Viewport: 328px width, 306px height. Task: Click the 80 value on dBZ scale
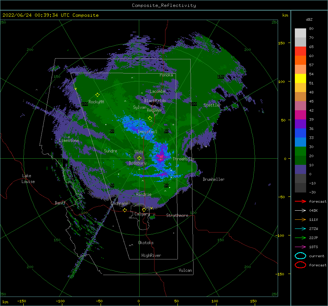(311, 29)
